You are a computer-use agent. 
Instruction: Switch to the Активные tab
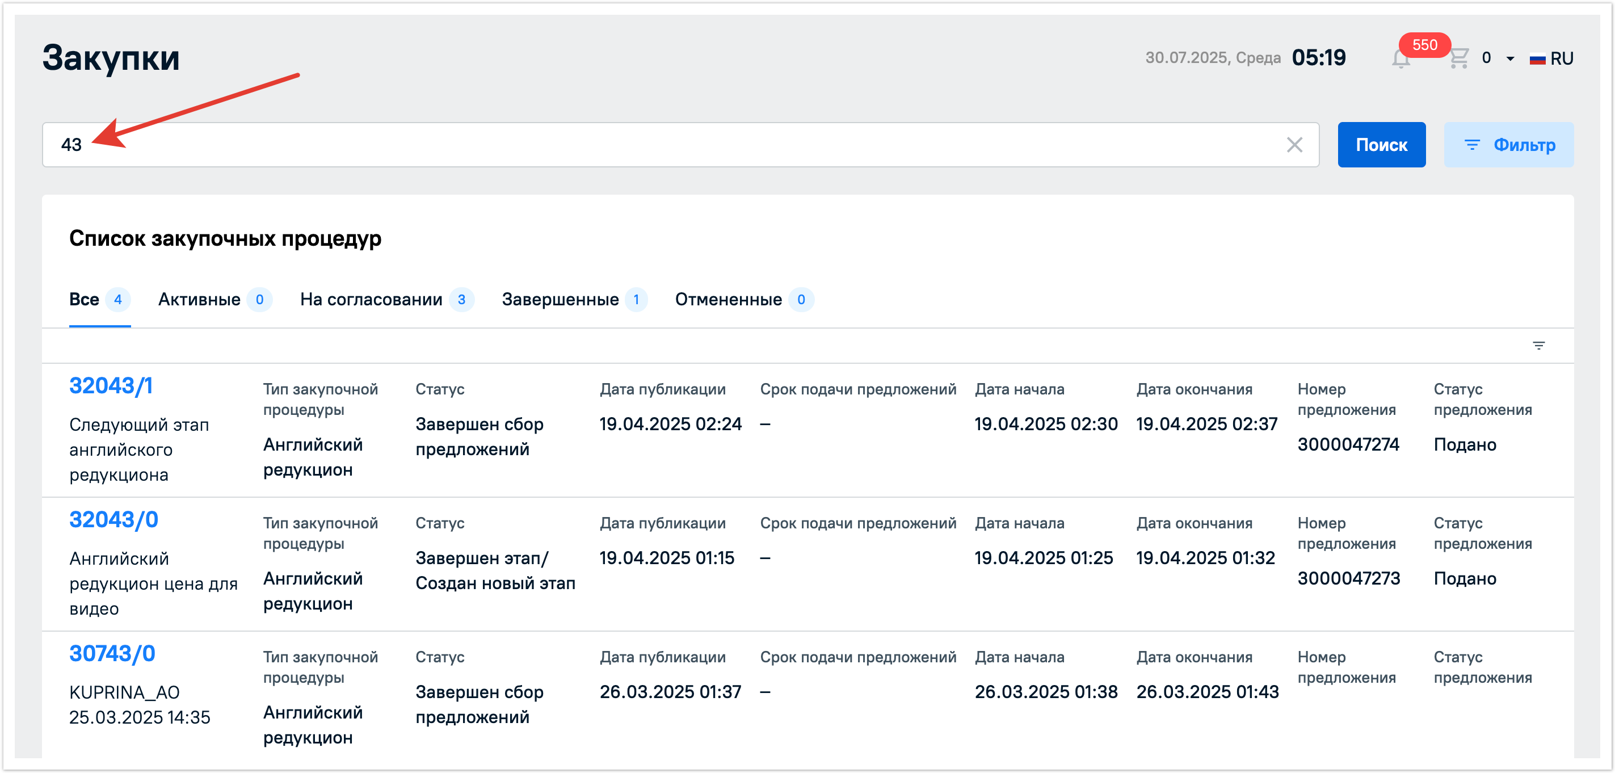(x=199, y=300)
